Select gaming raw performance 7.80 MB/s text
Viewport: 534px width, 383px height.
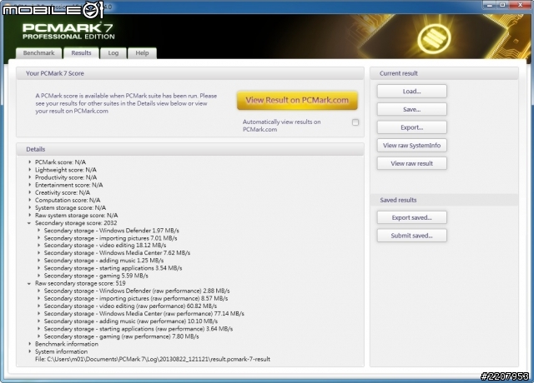(x=121, y=336)
